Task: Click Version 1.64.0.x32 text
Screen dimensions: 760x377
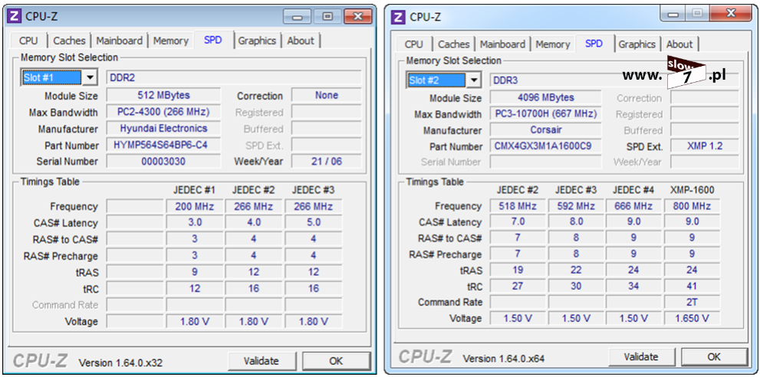Action: pos(120,362)
